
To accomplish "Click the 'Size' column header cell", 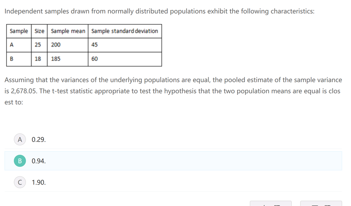I will pos(39,31).
